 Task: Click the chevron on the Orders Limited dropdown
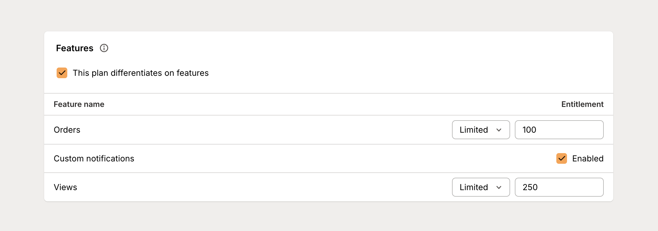[x=499, y=130]
